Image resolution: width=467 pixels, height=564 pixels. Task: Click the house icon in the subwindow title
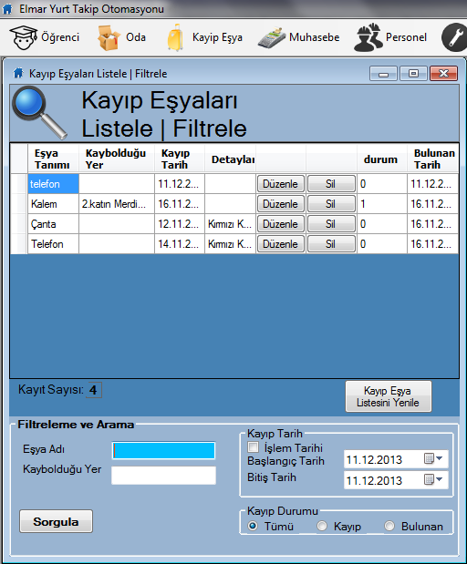click(x=18, y=74)
